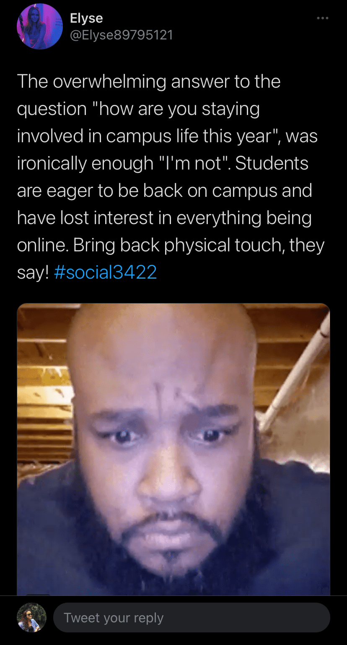This screenshot has width=347, height=645.
Task: Click the placeholder text Tweet your reply
Action: 114,618
